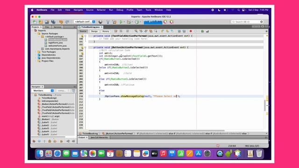Viewport: 299px width, 168px height.
Task: Click the Source view button
Action: coord(83,31)
